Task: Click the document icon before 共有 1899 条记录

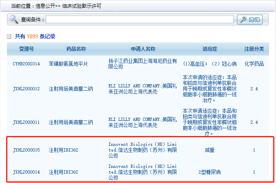Action: tap(9, 36)
